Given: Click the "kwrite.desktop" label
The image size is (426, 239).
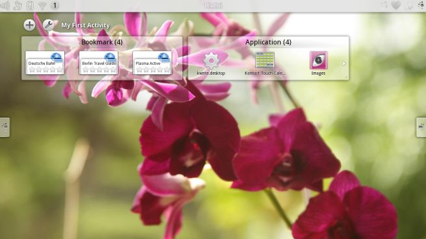Looking at the screenshot, I should (211, 73).
